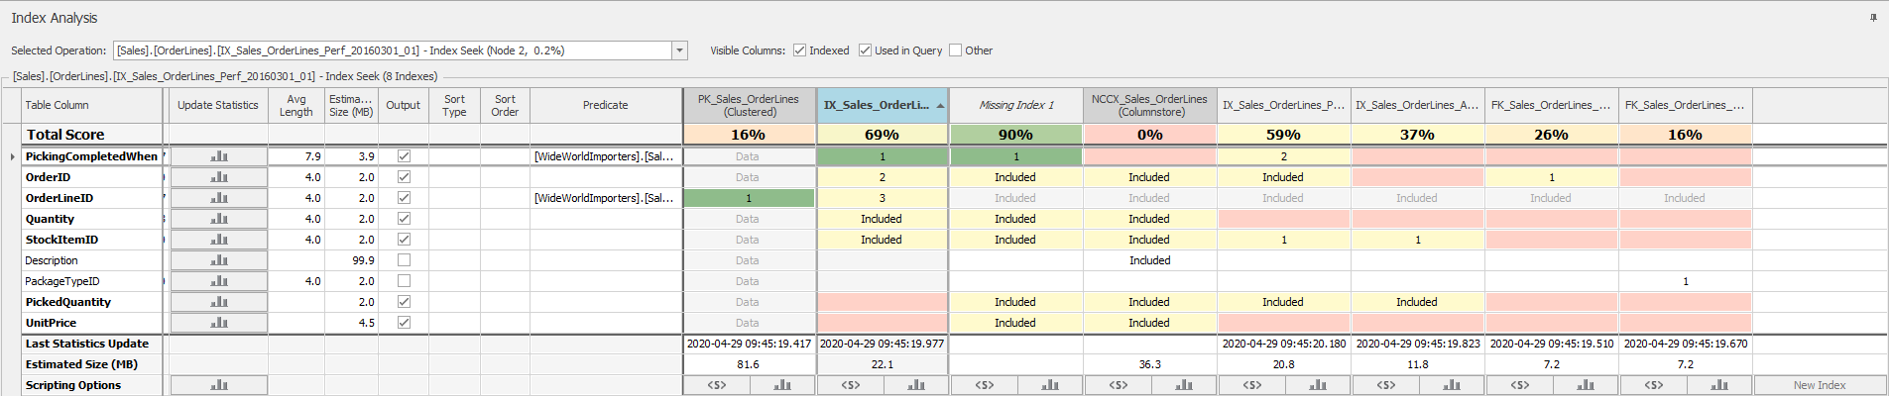Click the Selected Operation text field

[x=393, y=50]
